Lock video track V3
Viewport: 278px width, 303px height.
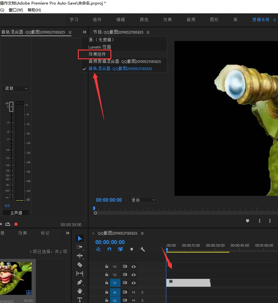[107, 267]
